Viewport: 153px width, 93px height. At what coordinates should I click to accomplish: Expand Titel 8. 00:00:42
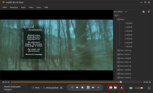pyautogui.click(x=119, y=74)
